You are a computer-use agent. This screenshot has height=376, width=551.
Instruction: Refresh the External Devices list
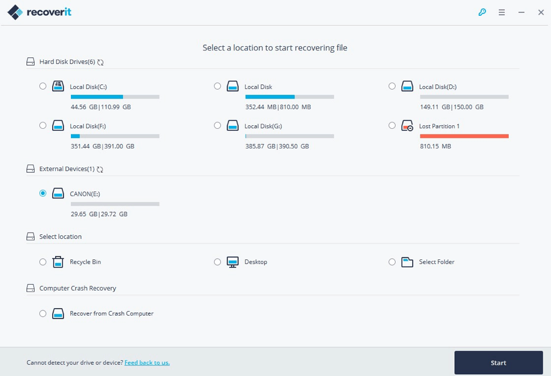coord(100,169)
